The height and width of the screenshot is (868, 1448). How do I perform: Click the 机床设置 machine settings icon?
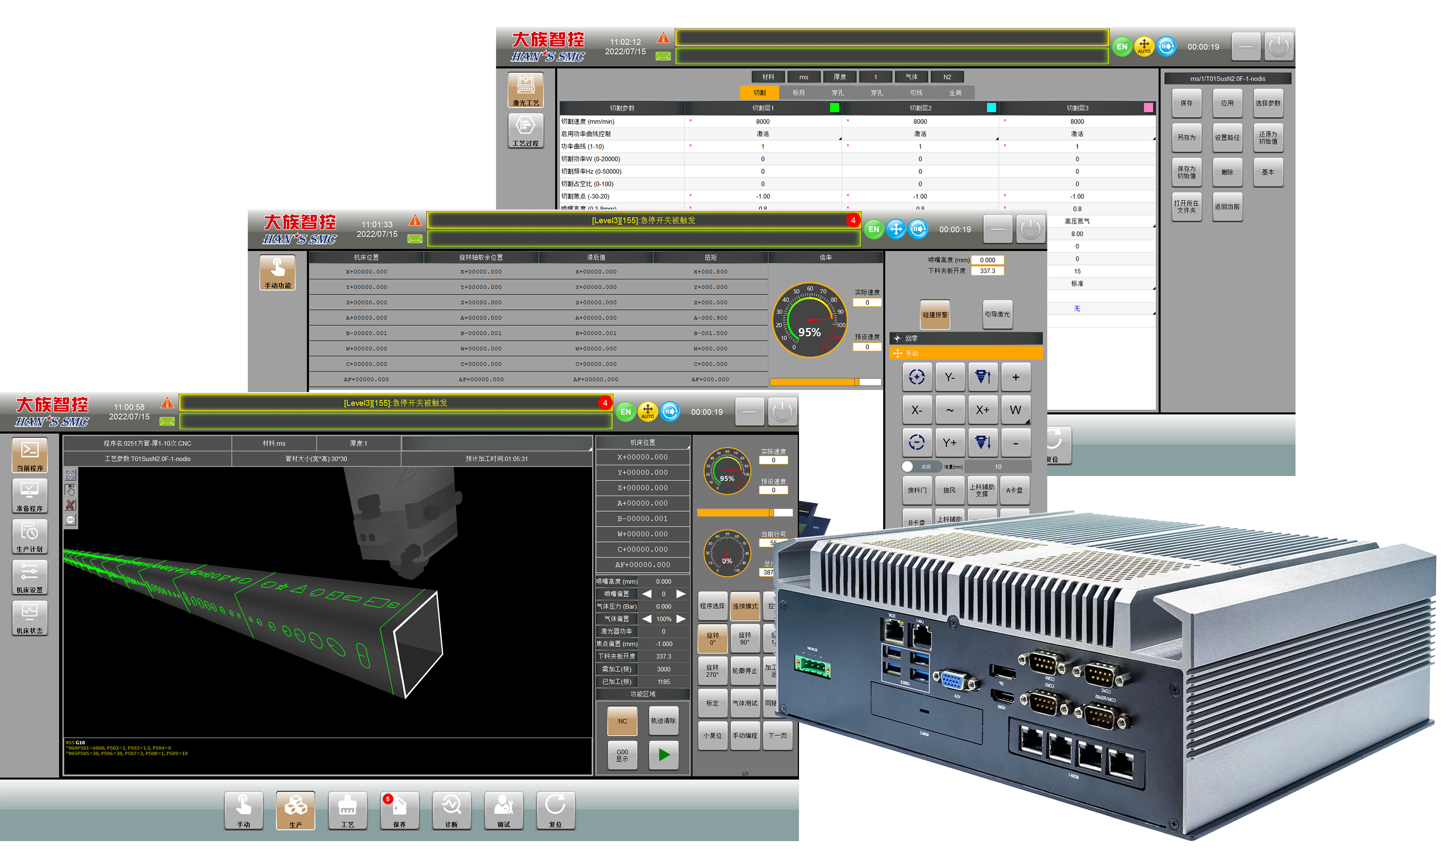pyautogui.click(x=29, y=576)
